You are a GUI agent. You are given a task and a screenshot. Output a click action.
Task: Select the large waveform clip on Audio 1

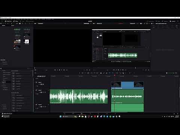click(79, 96)
